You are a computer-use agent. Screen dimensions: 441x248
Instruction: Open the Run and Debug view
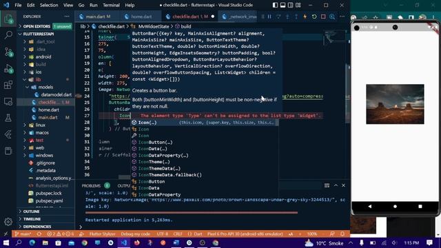pyautogui.click(x=8, y=68)
